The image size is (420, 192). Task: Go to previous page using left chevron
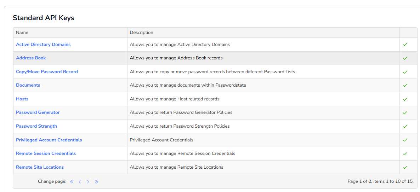tap(80, 182)
